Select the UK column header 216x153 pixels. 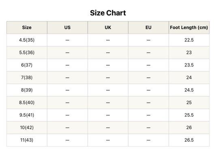click(108, 28)
